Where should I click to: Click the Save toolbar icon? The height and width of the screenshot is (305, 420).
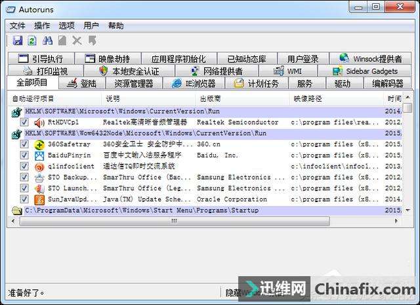[x=18, y=41]
